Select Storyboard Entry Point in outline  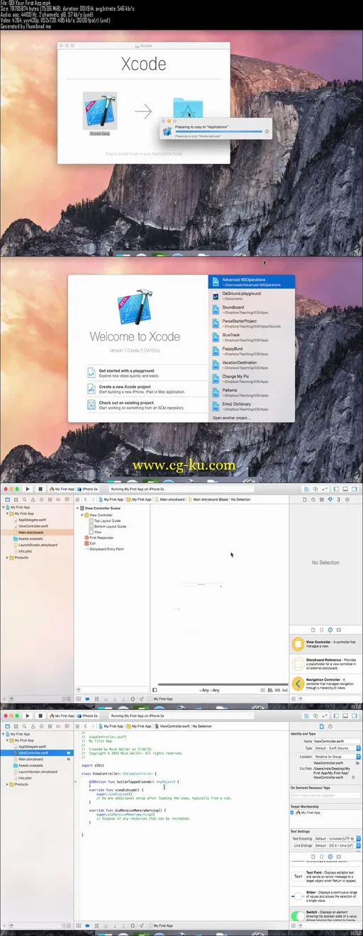click(104, 549)
